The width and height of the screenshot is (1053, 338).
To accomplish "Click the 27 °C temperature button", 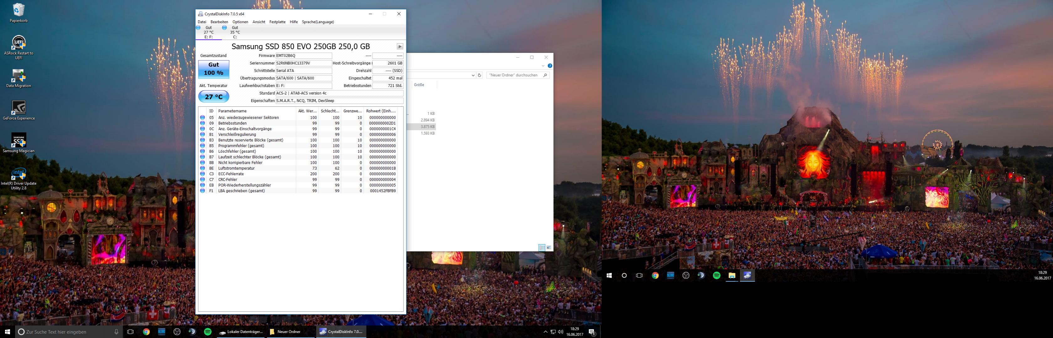I will (213, 97).
